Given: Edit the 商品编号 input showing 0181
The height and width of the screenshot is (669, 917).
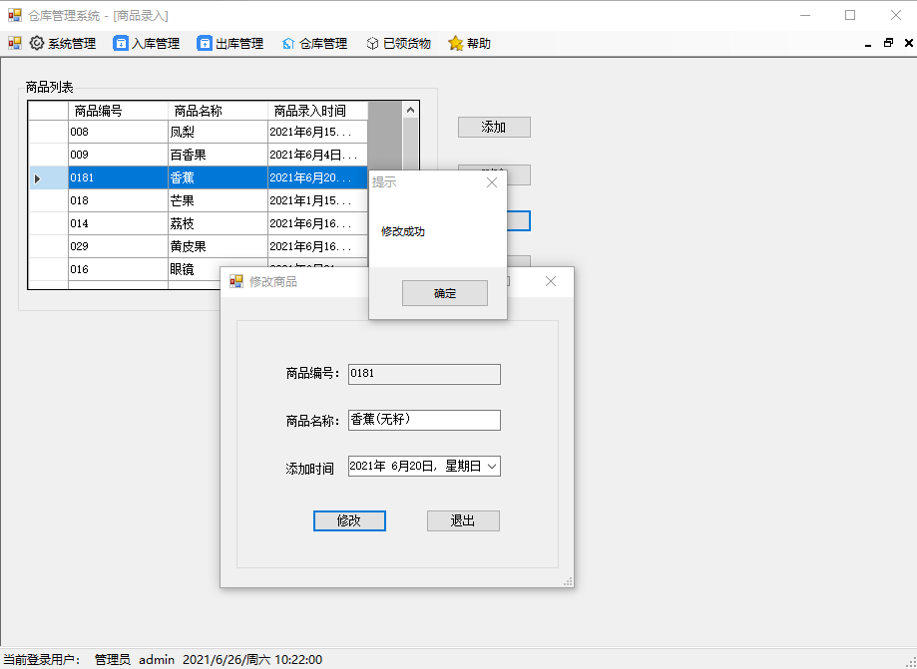Looking at the screenshot, I should (423, 374).
